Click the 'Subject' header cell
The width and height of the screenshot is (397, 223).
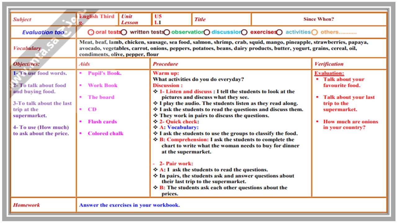click(x=43, y=19)
